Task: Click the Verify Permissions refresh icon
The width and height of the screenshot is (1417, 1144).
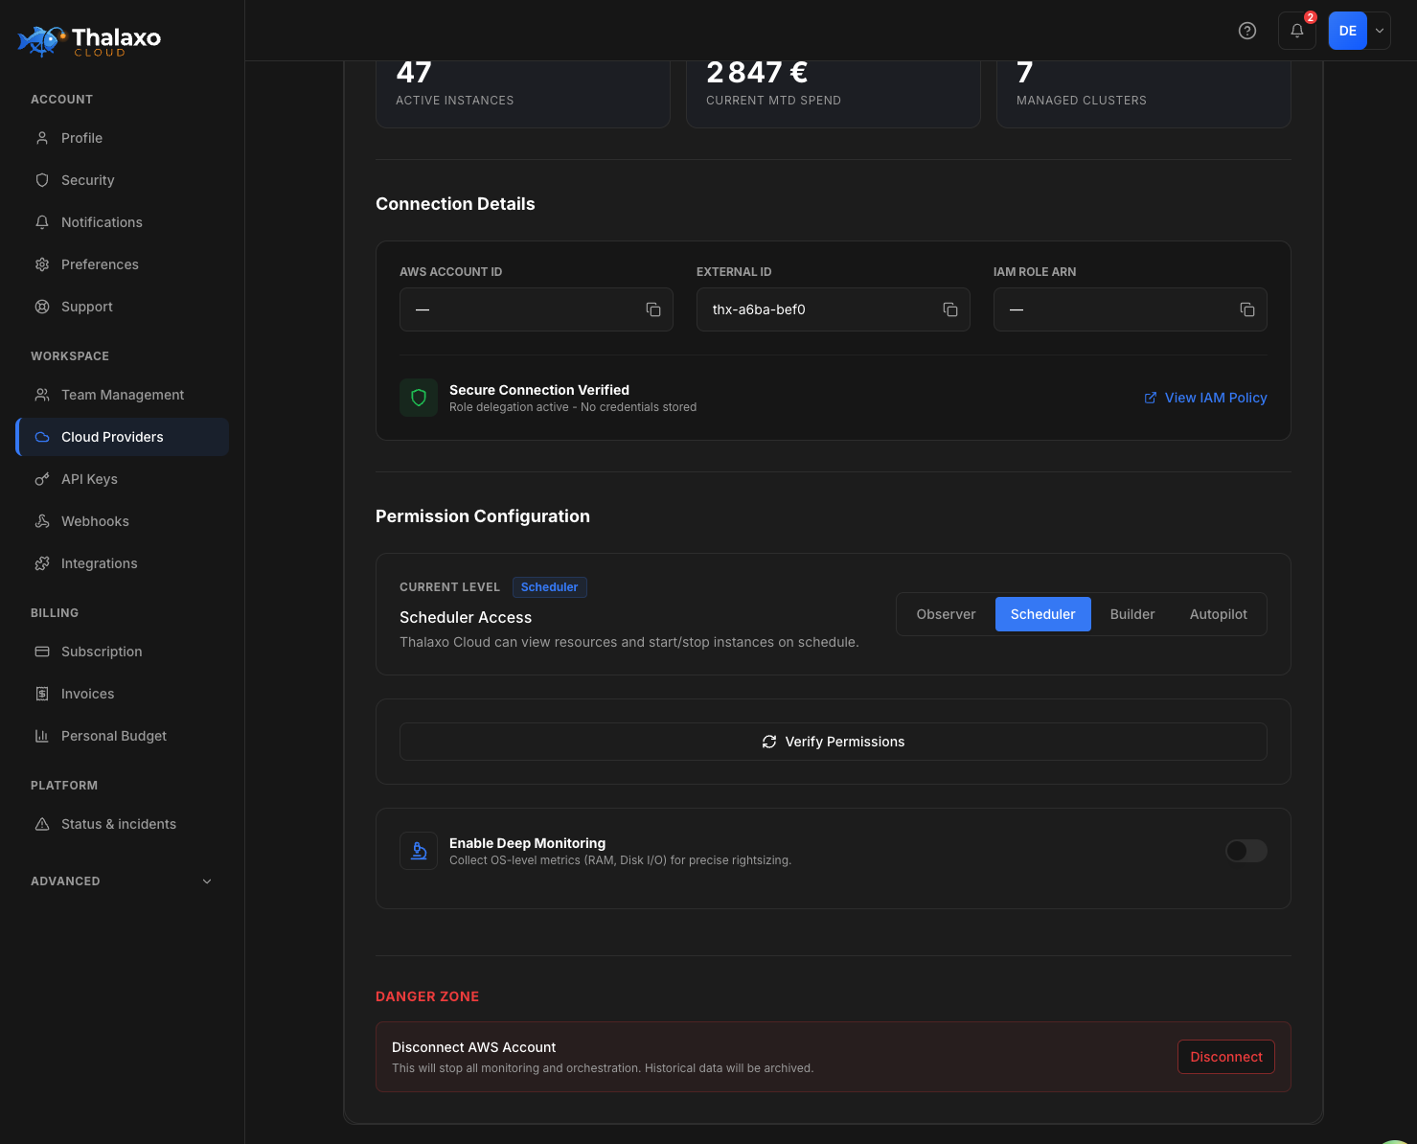Action: click(769, 742)
